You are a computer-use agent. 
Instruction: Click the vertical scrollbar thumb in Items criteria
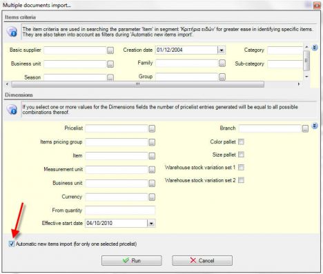[x=306, y=61]
